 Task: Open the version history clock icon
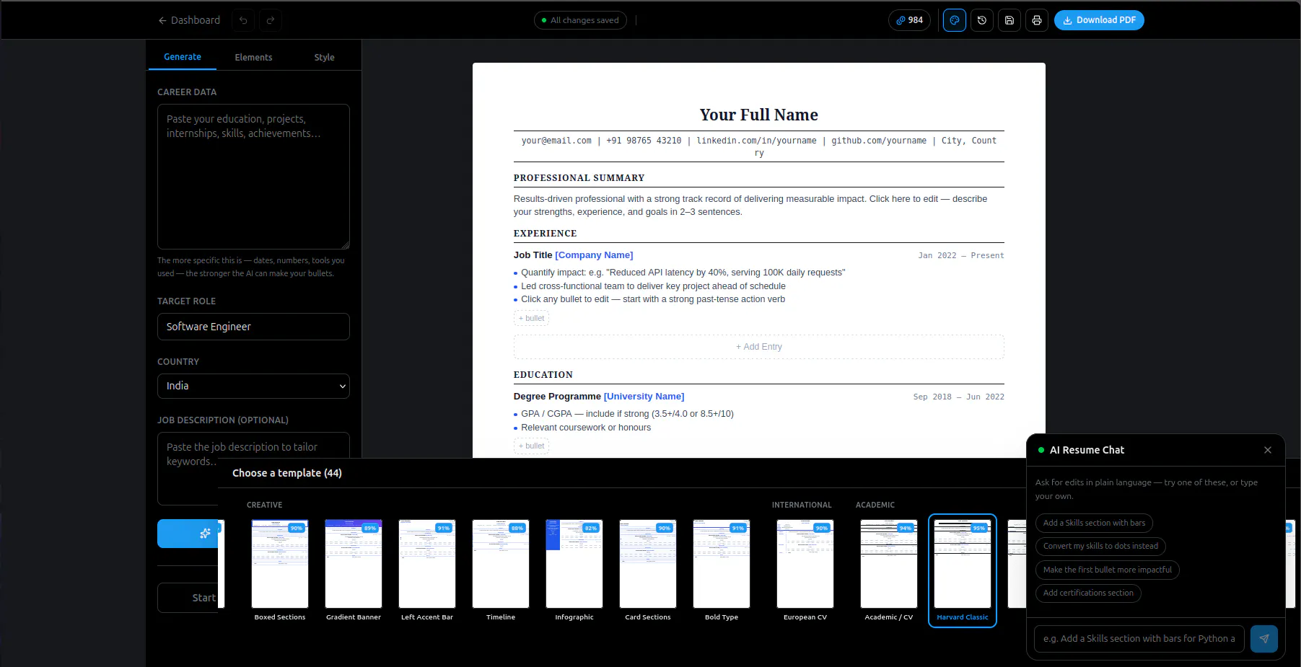pos(981,20)
